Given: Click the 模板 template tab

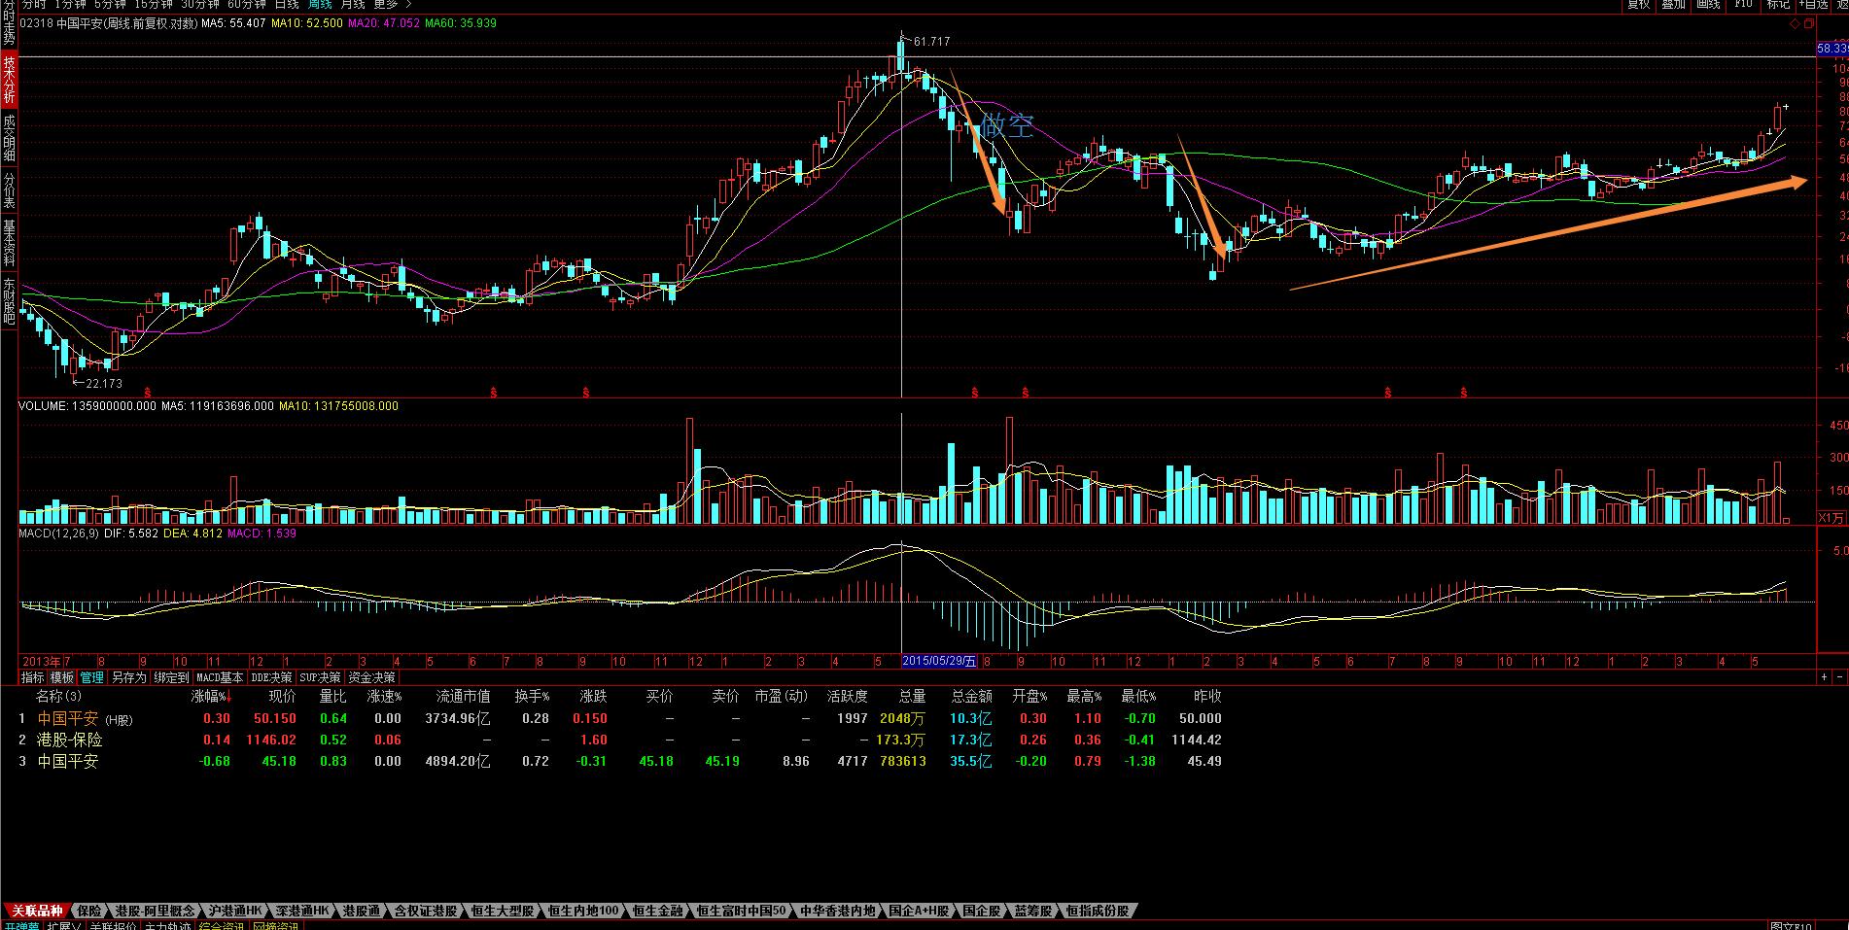Looking at the screenshot, I should tap(62, 677).
